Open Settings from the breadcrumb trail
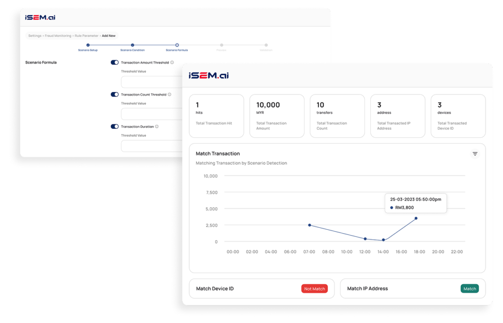This screenshot has height=323, width=503. tap(34, 36)
